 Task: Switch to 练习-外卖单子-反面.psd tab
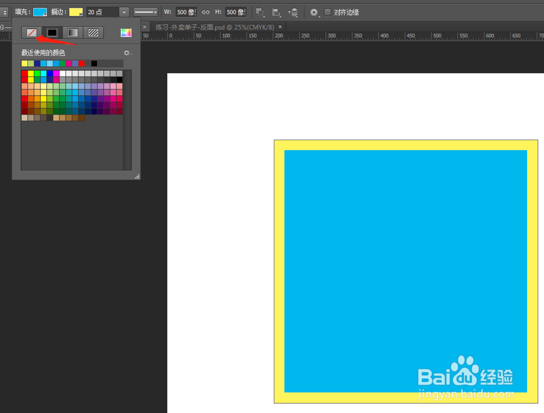(215, 27)
